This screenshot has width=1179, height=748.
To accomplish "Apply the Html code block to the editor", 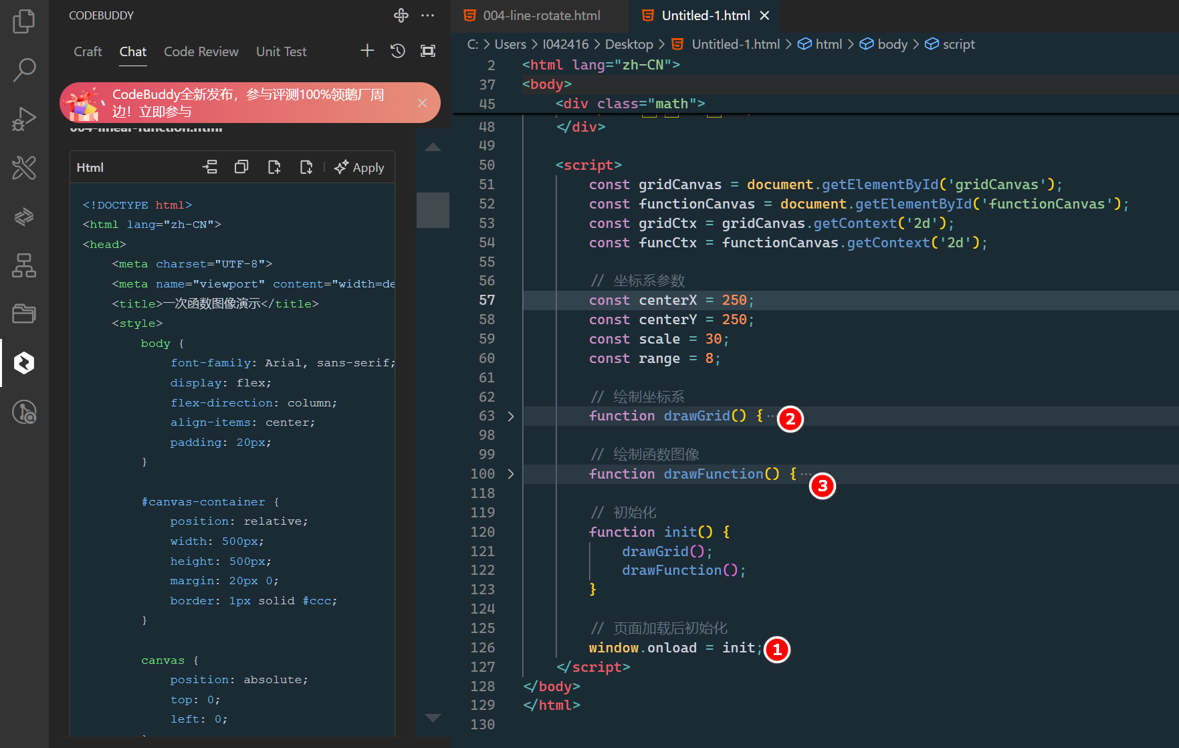I will click(x=360, y=167).
